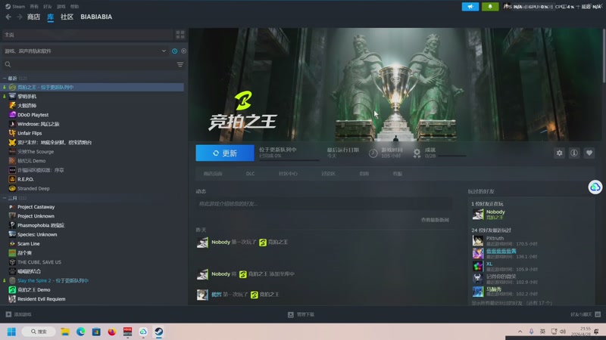Open PXtruth friend avatar

(478, 241)
